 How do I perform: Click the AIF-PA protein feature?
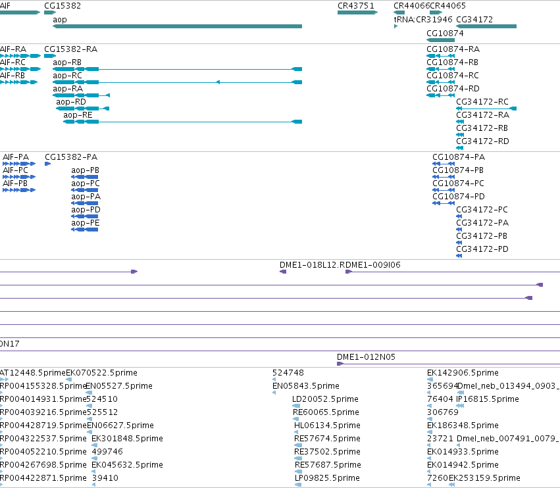19,164
